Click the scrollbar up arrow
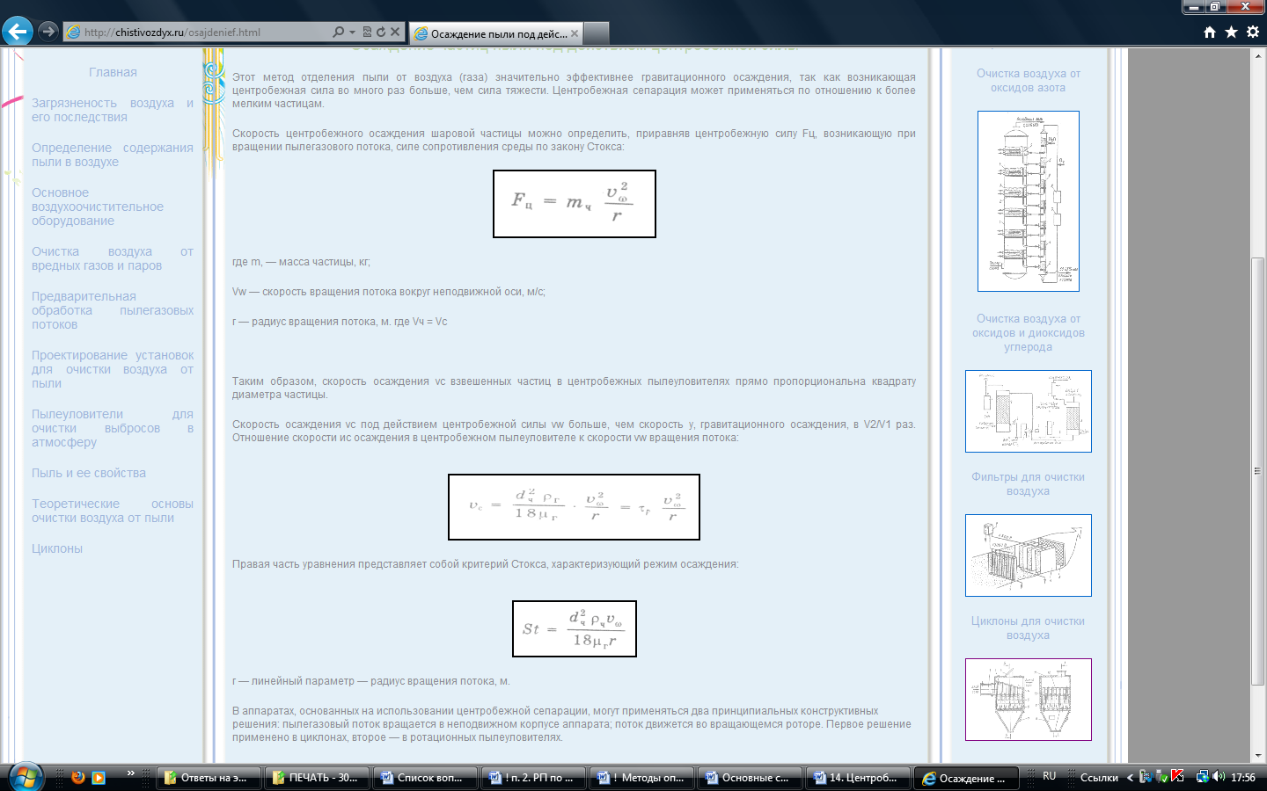Viewport: 1267px width, 791px height. (1258, 55)
